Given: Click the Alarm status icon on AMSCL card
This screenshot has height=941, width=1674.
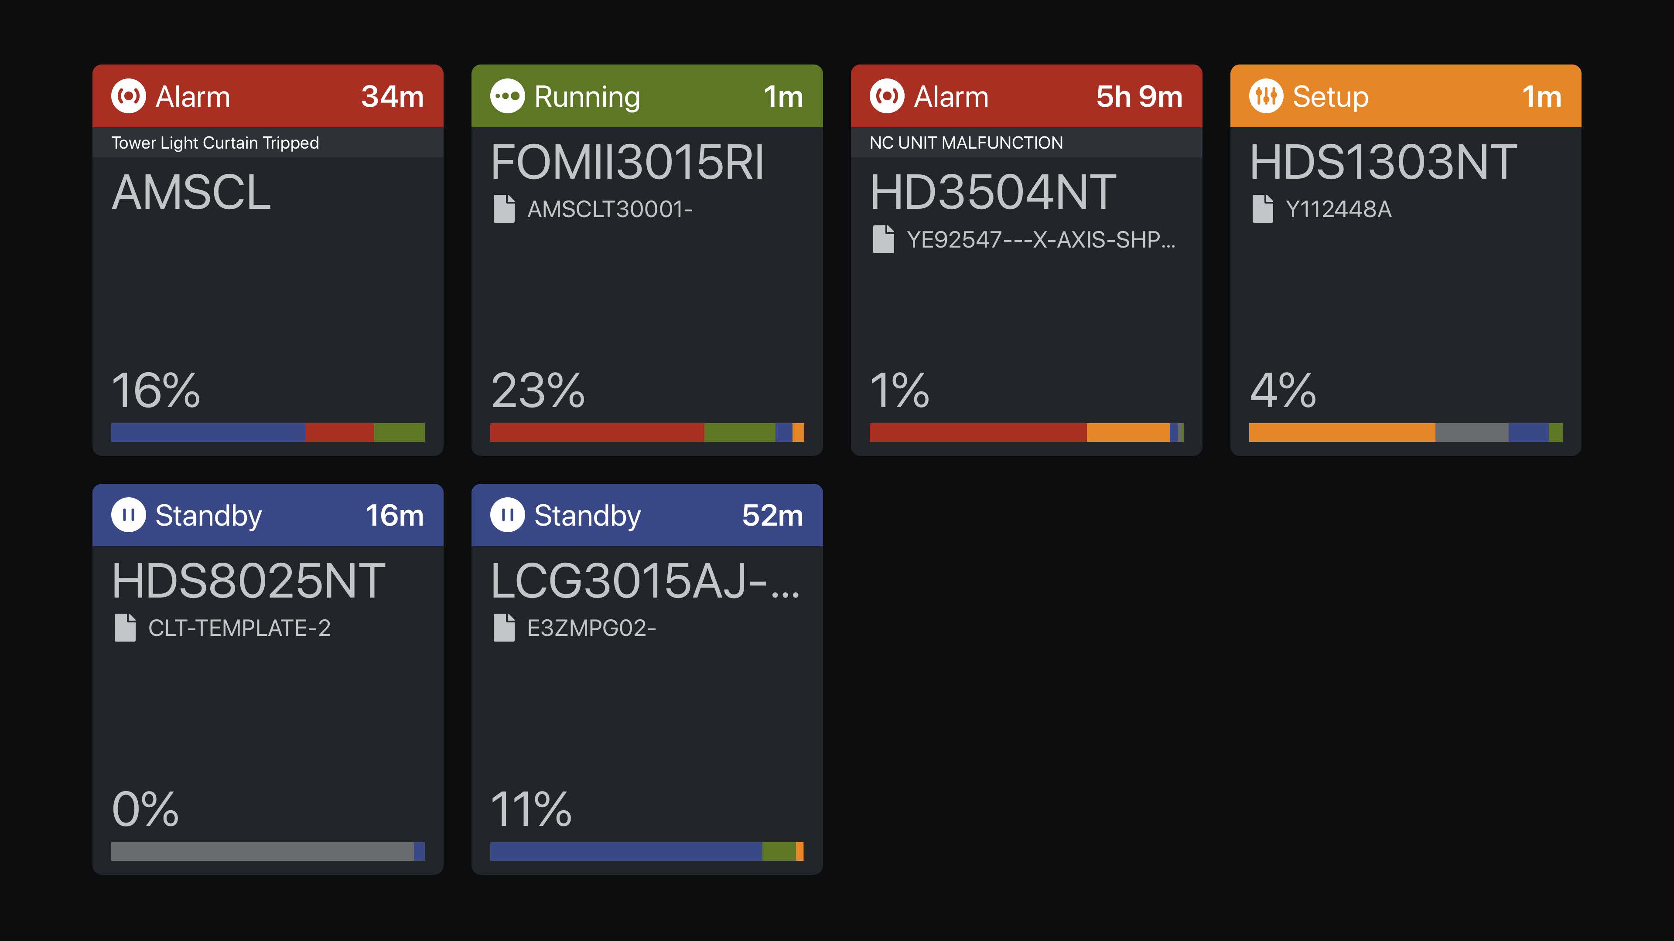Looking at the screenshot, I should tap(128, 96).
